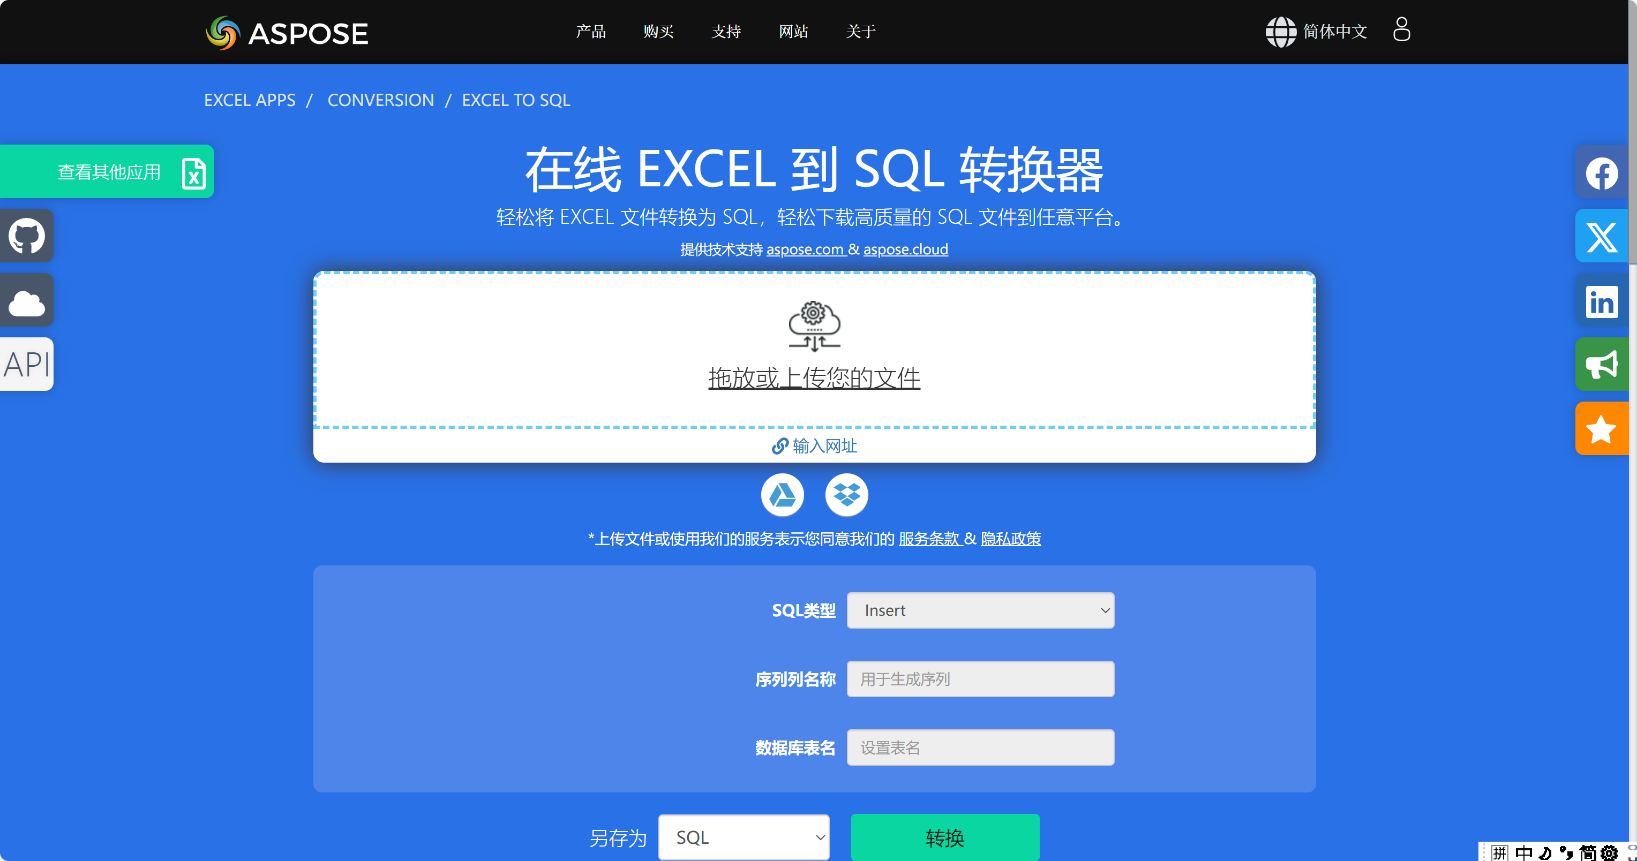The width and height of the screenshot is (1637, 861).
Task: Choose file from Google Drive icon
Action: (782, 494)
